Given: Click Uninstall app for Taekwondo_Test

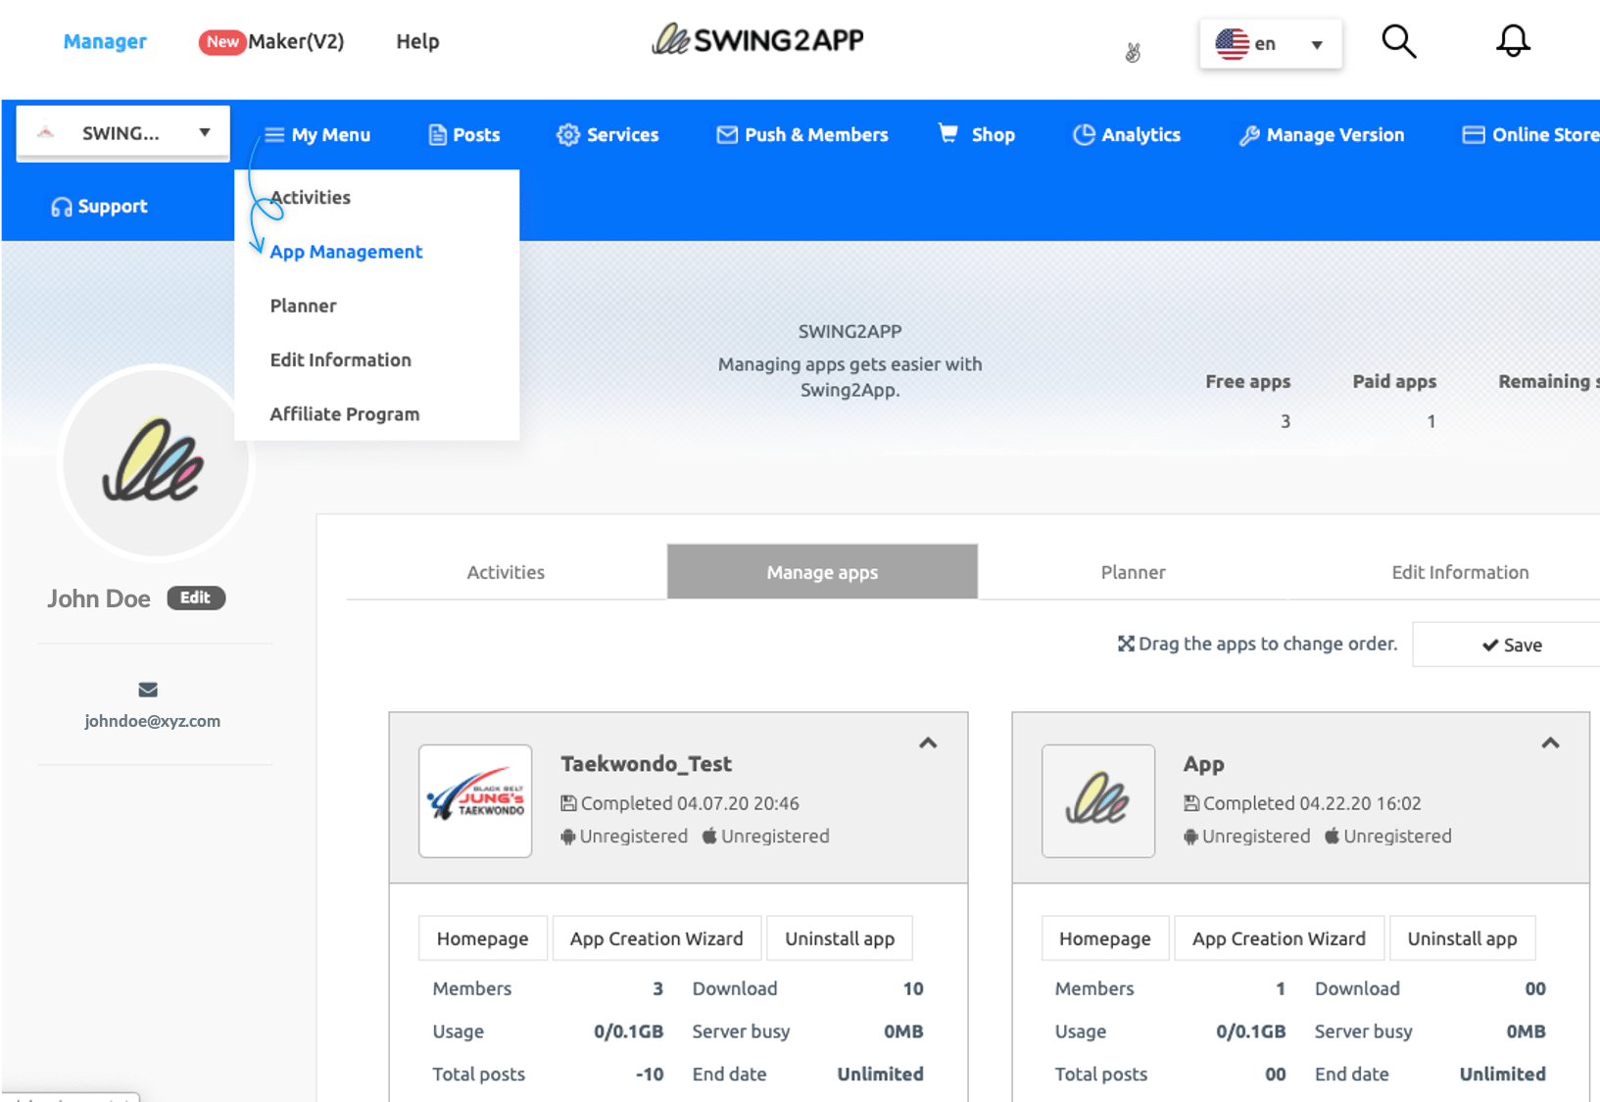Looking at the screenshot, I should (840, 938).
